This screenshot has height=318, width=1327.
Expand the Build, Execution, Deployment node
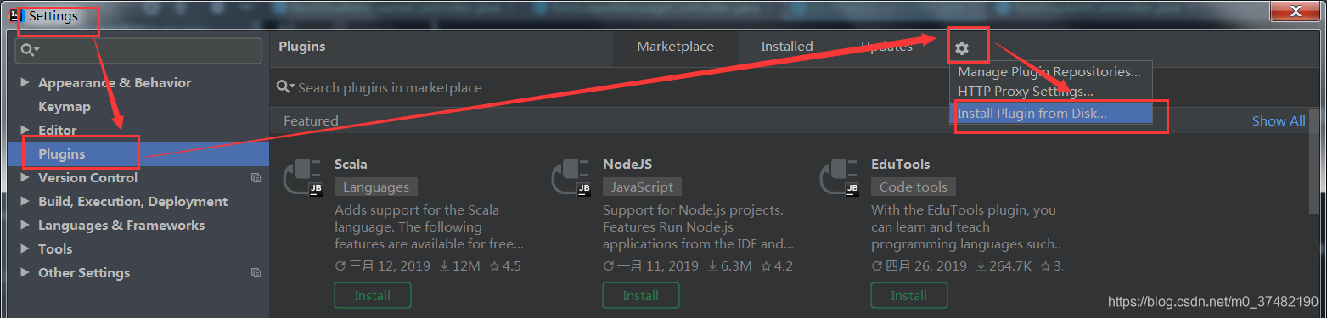coord(24,201)
